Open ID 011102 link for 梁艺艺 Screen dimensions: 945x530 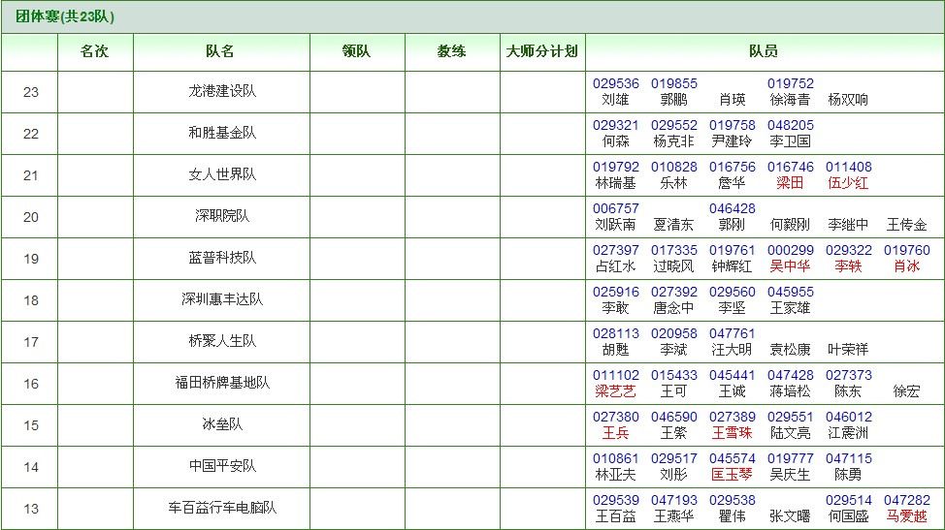[615, 375]
